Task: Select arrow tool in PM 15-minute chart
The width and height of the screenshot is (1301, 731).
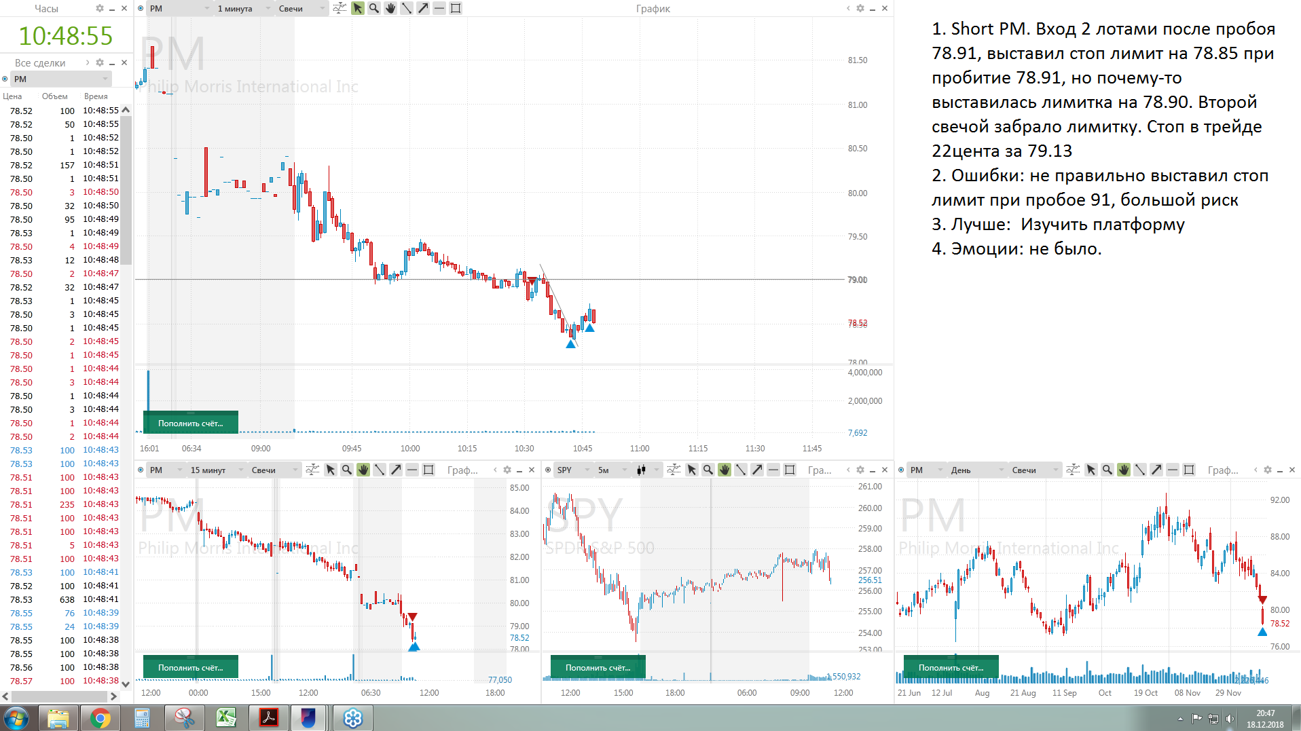Action: pyautogui.click(x=396, y=470)
